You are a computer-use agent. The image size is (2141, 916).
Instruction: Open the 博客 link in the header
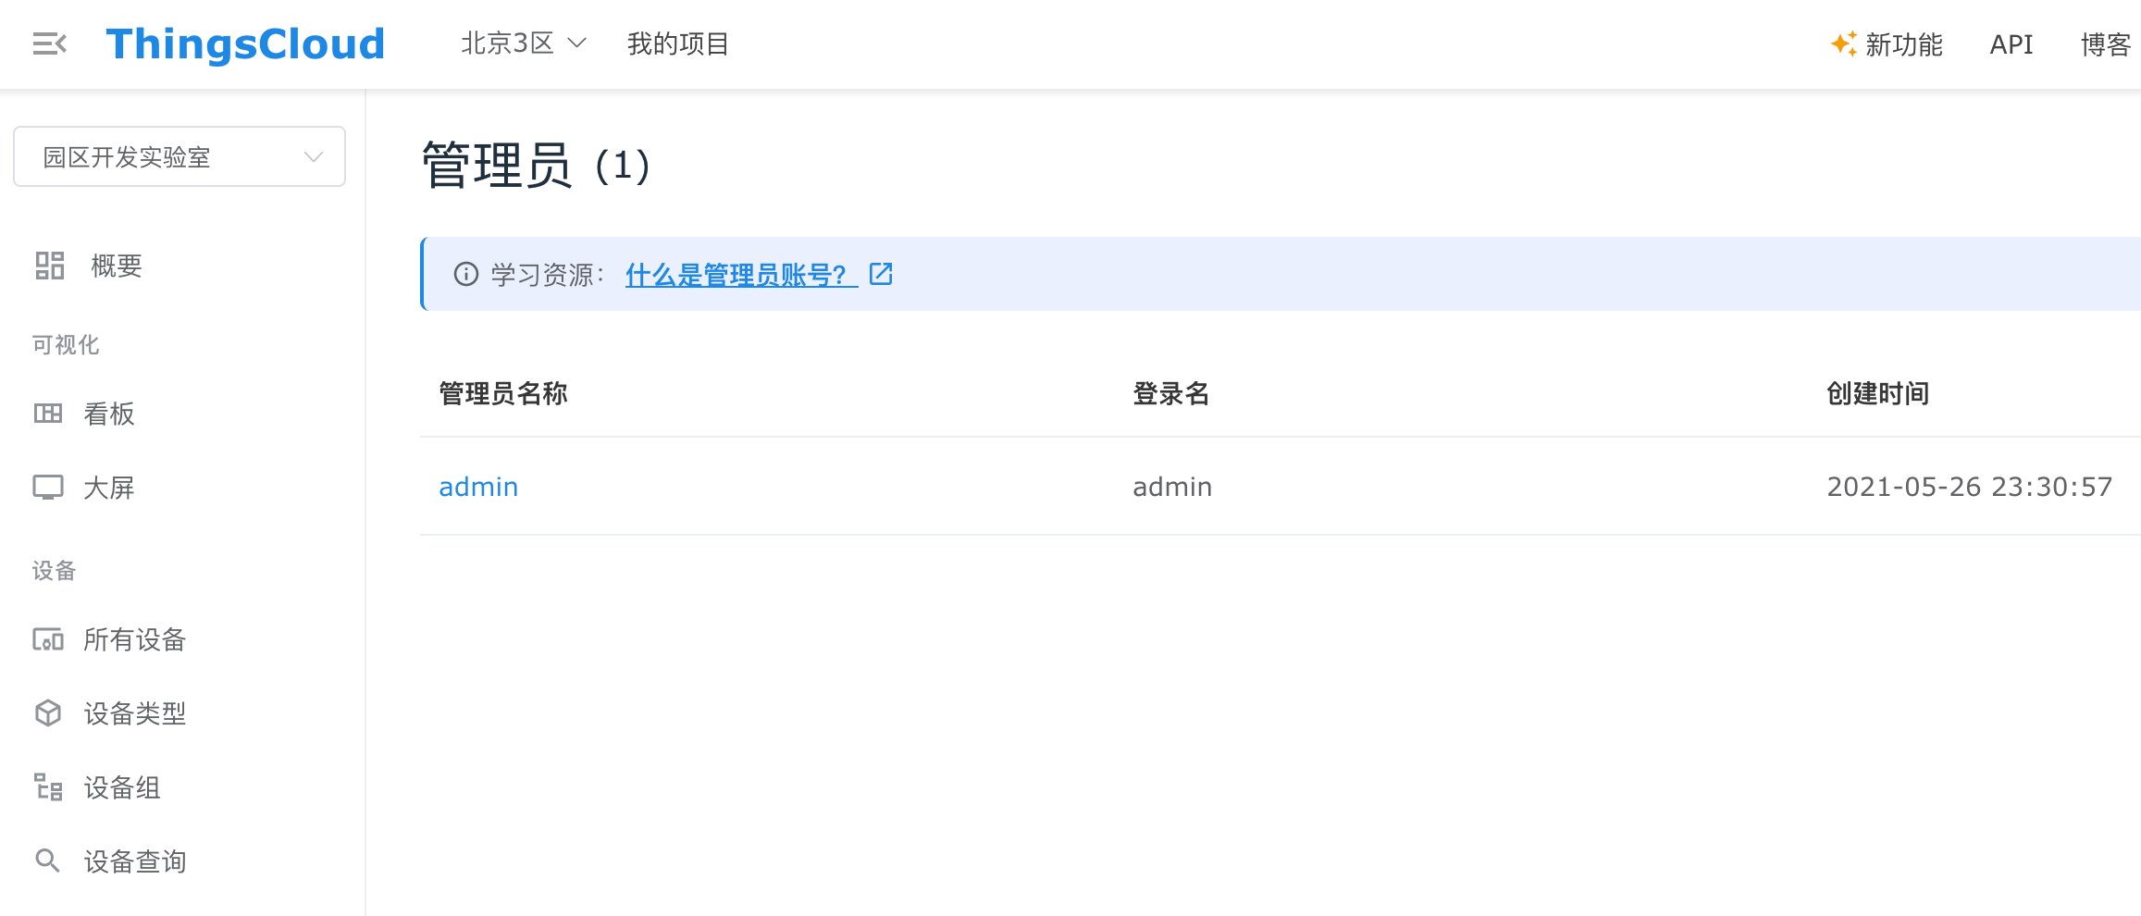pos(2105,43)
